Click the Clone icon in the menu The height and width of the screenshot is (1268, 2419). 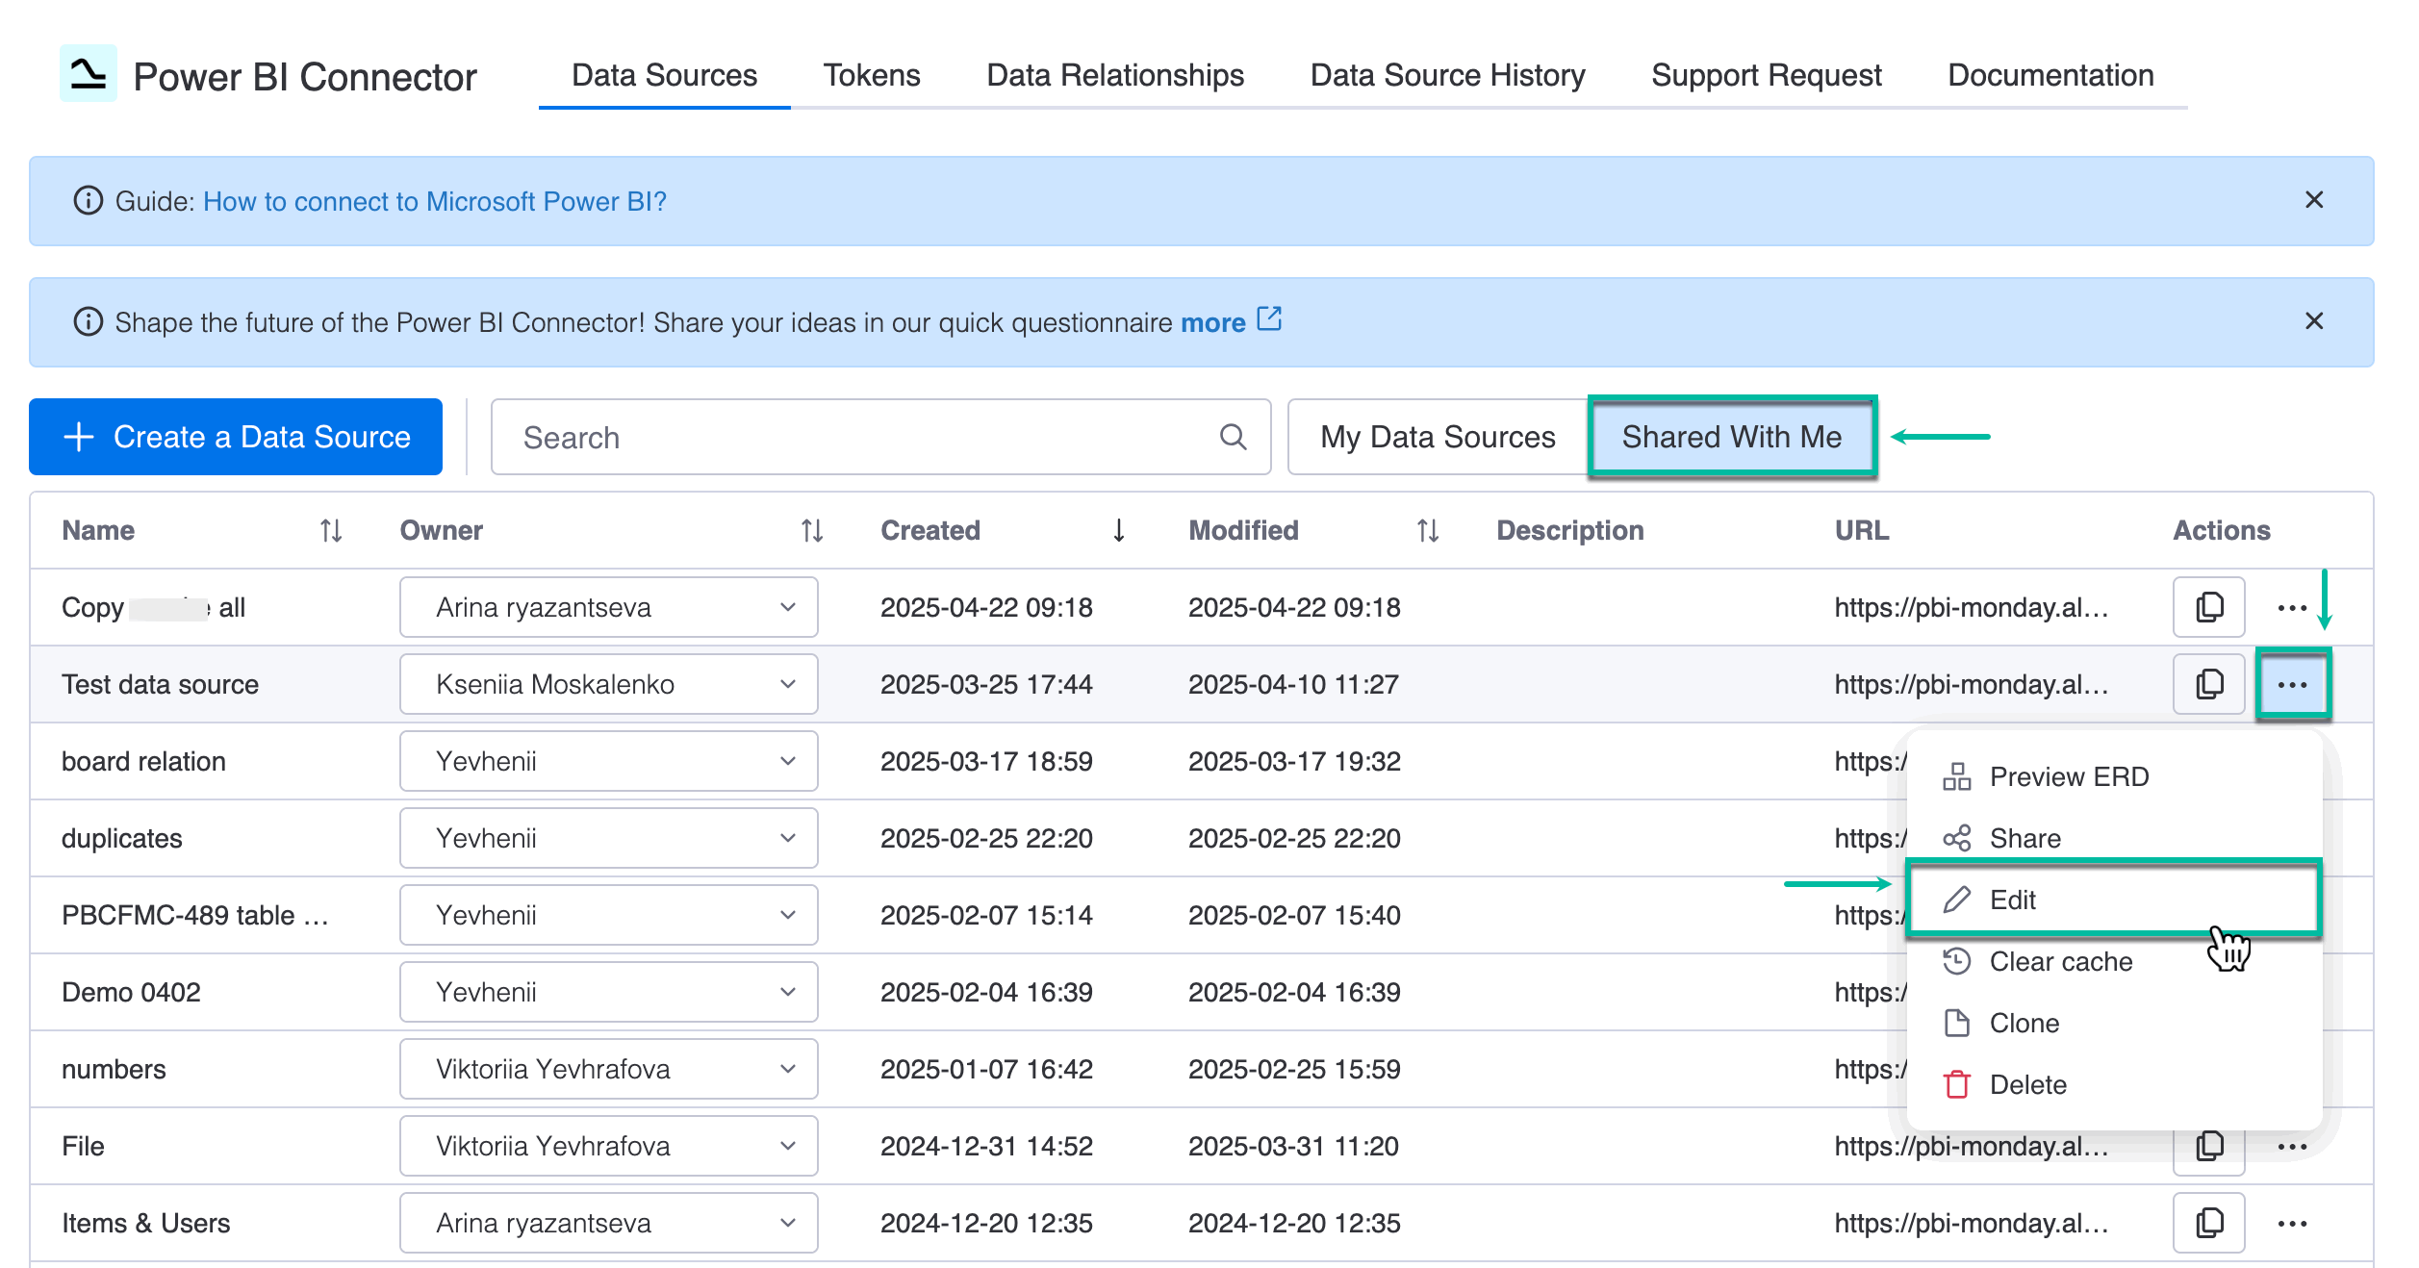[x=1958, y=1023]
